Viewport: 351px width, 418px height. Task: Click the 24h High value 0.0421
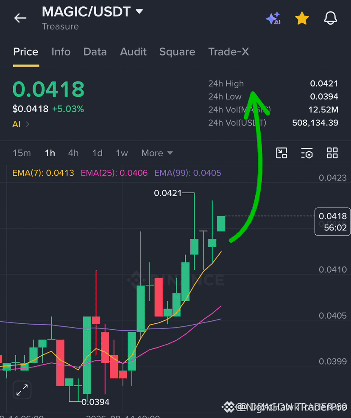point(324,84)
